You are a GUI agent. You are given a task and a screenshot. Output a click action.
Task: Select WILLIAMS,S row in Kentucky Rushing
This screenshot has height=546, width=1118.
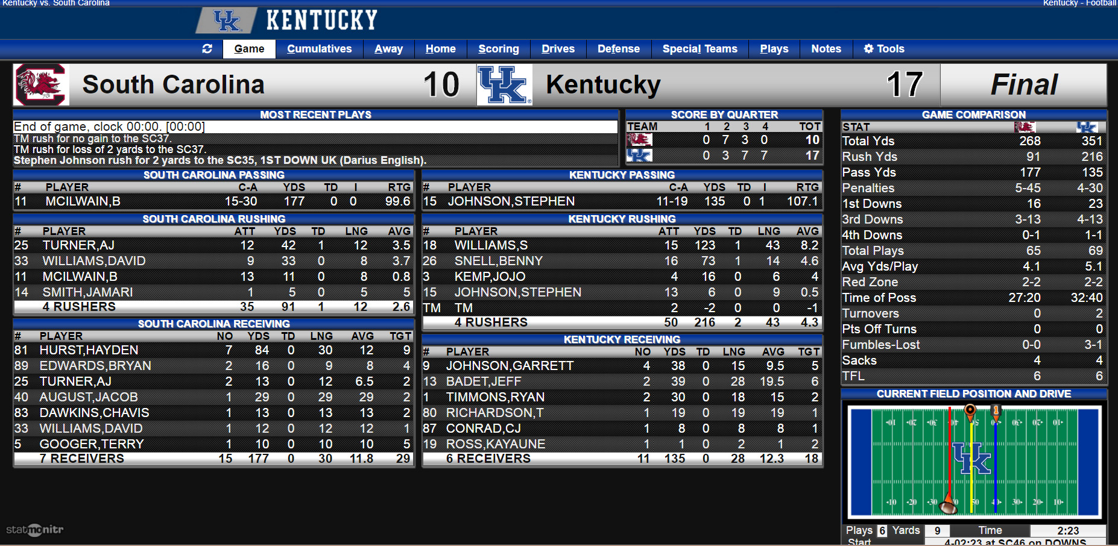click(622, 245)
